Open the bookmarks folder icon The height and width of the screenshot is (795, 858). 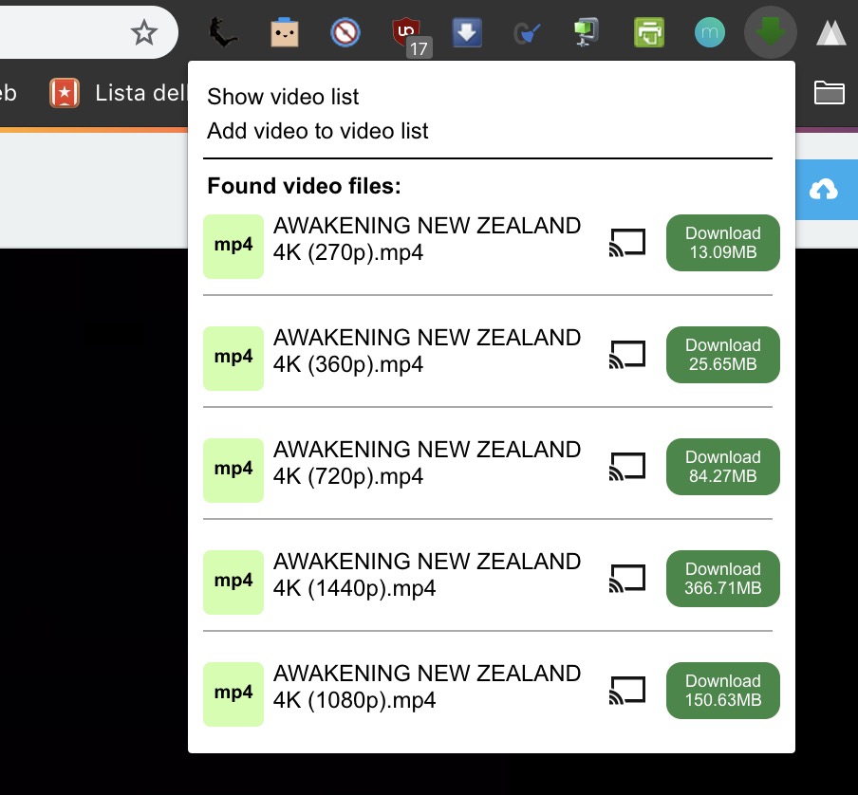[829, 92]
